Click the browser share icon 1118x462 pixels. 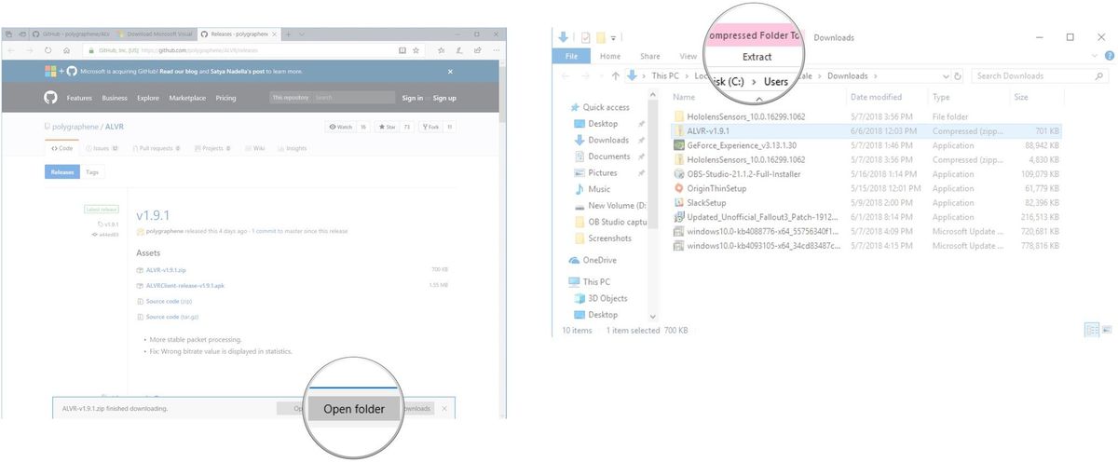click(477, 49)
